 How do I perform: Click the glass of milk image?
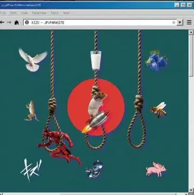(96, 60)
